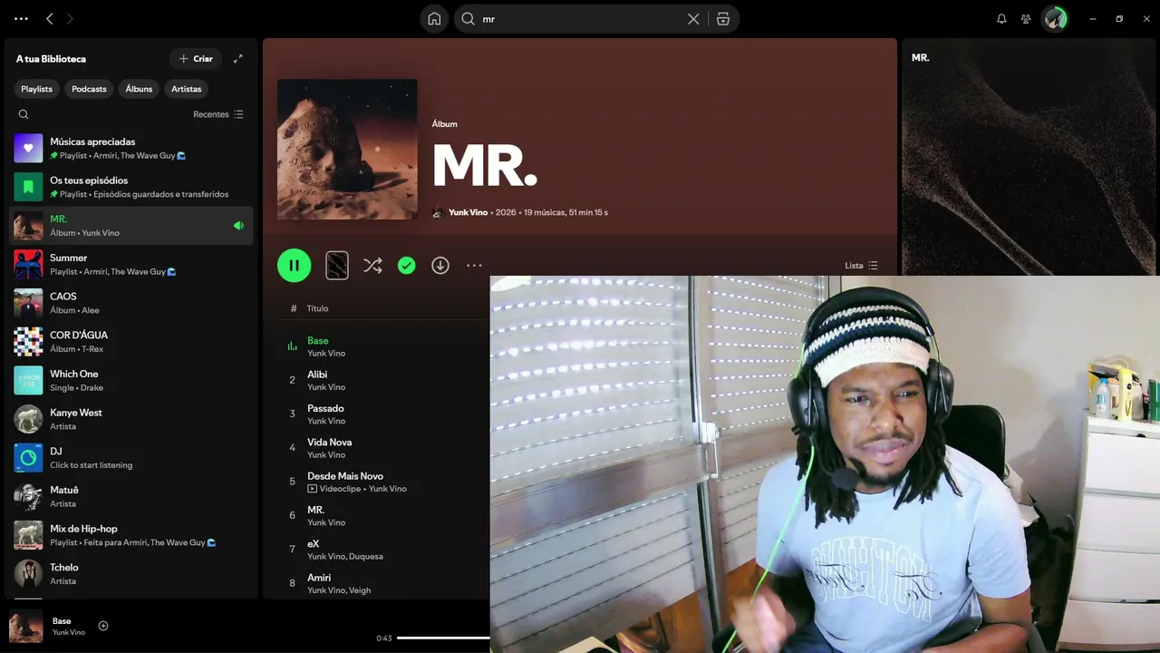Play the track Amiri
Viewport: 1160px width, 653px height.
(319, 578)
